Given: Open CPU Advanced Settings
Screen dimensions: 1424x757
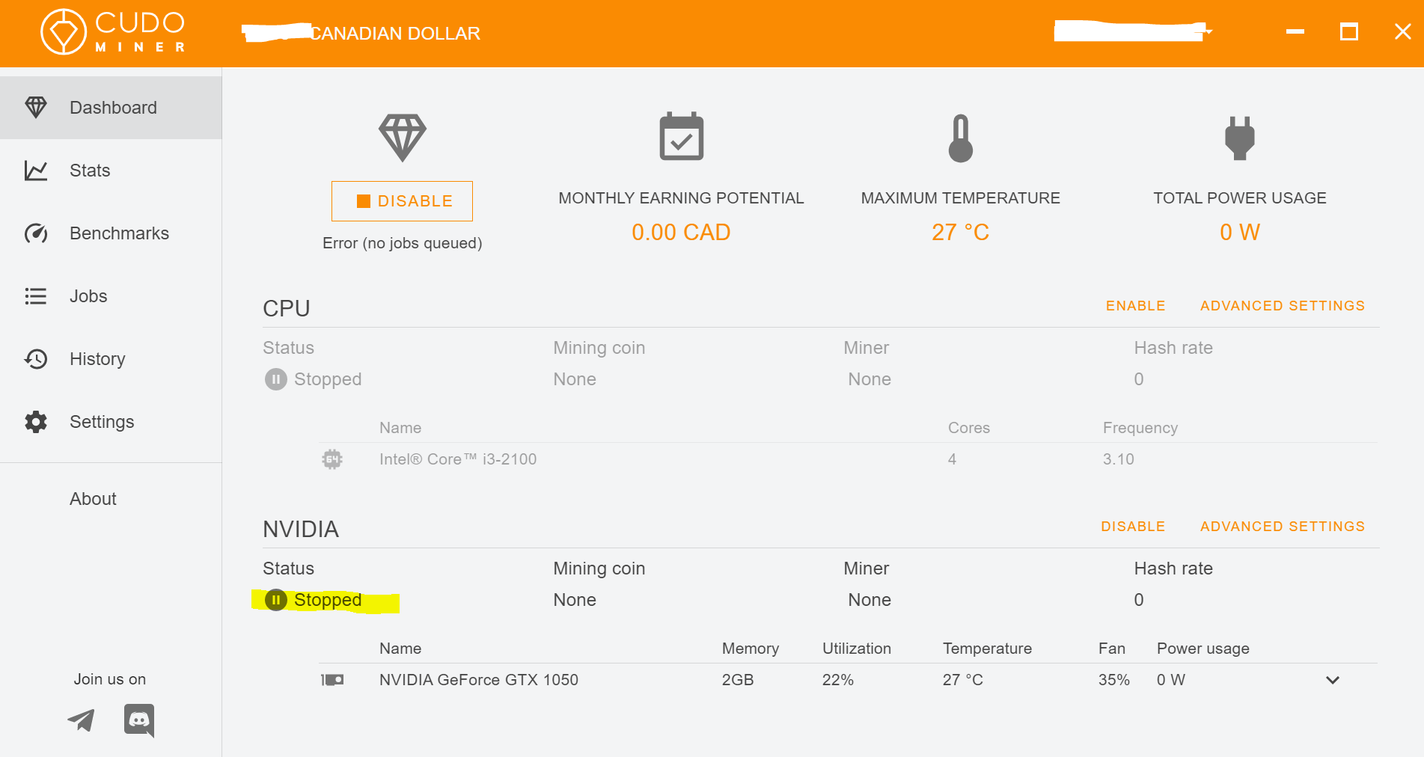Looking at the screenshot, I should [1283, 306].
